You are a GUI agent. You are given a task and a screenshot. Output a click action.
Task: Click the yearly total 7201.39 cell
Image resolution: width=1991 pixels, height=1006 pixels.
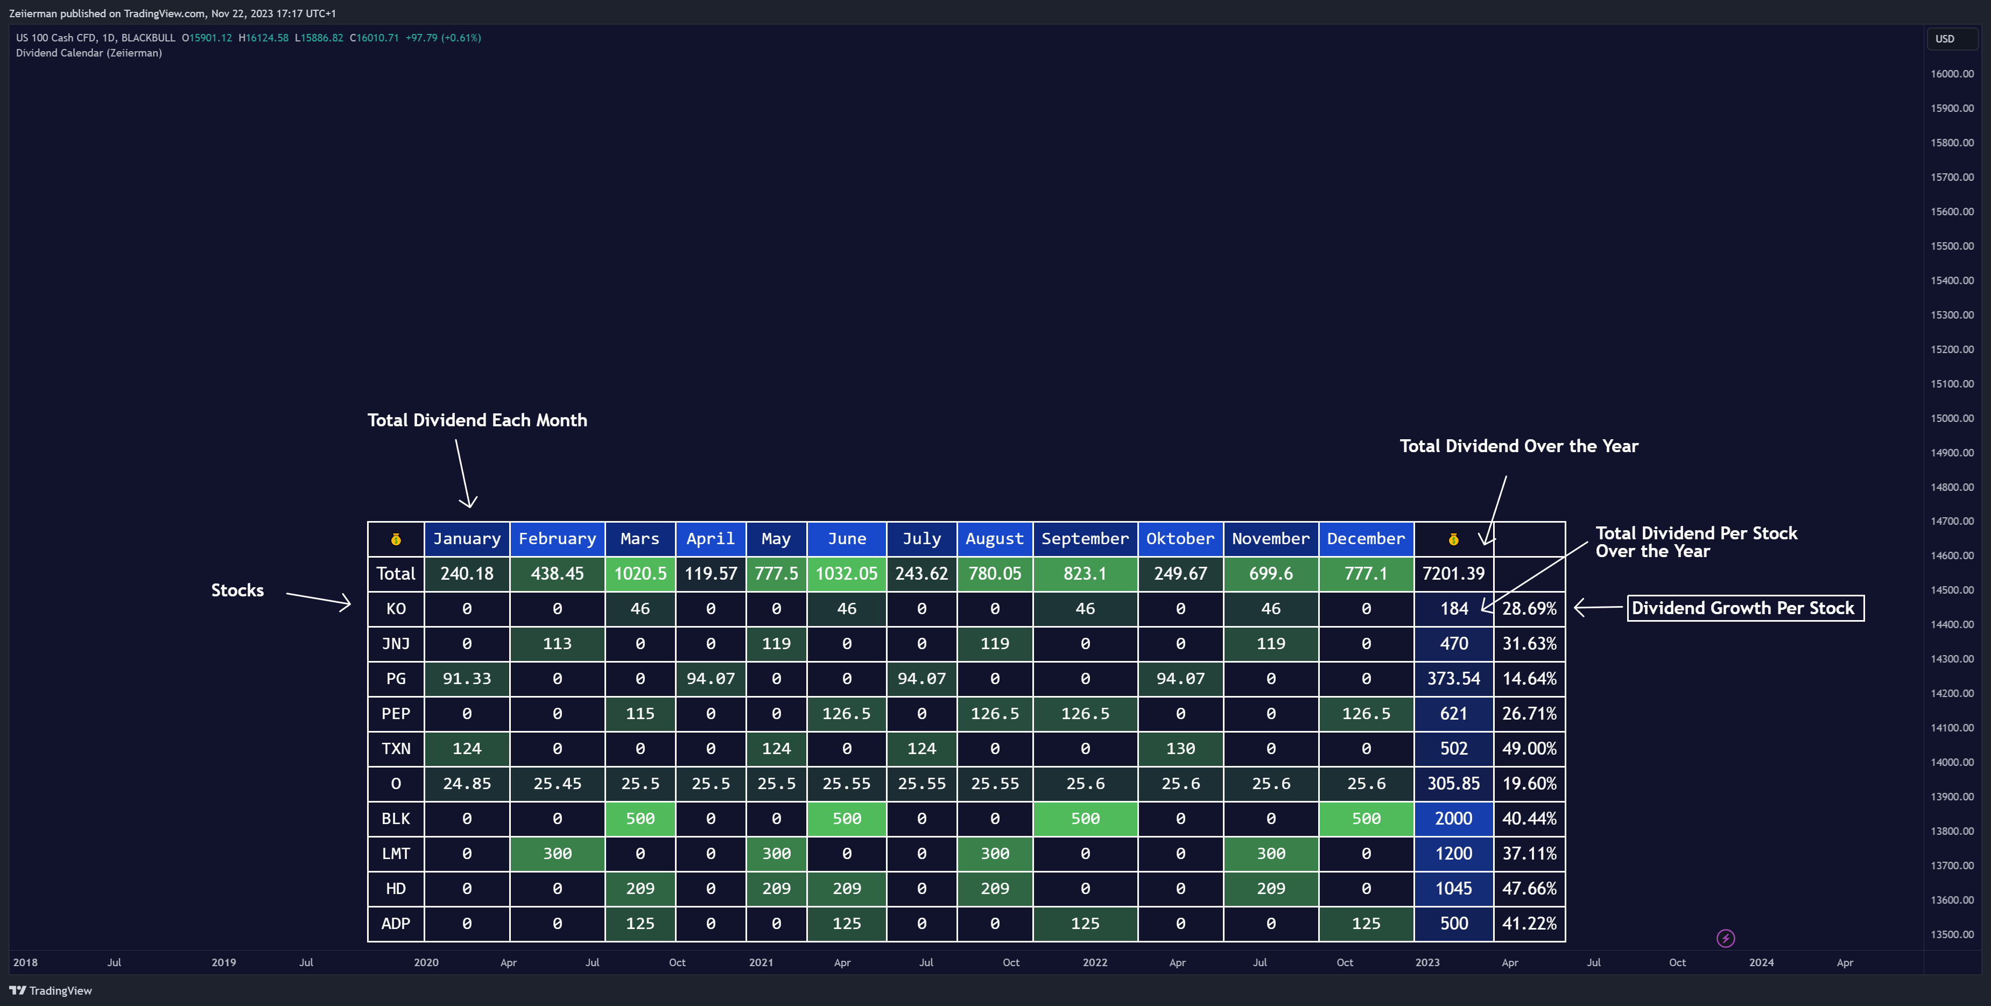[1453, 573]
